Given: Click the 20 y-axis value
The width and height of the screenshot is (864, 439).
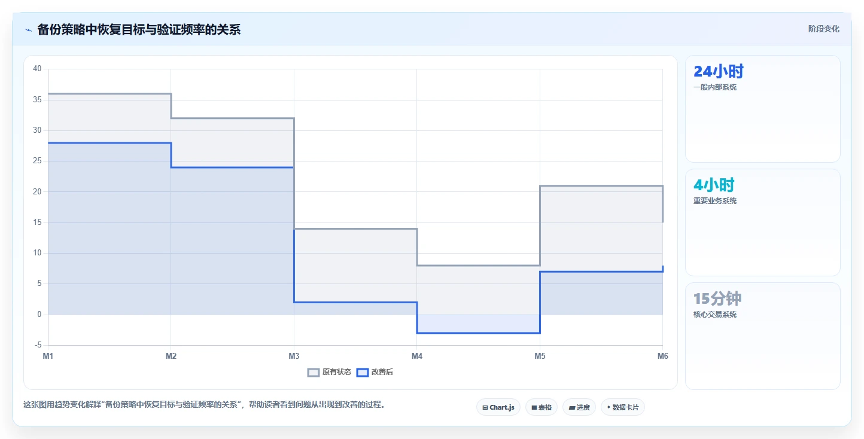Looking at the screenshot, I should 37,191.
